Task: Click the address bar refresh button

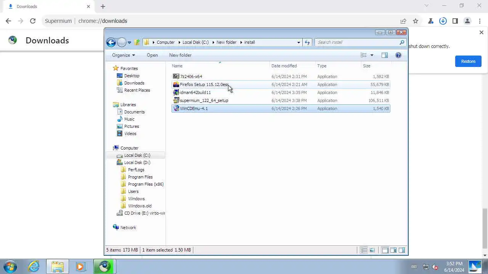Action: click(x=307, y=42)
